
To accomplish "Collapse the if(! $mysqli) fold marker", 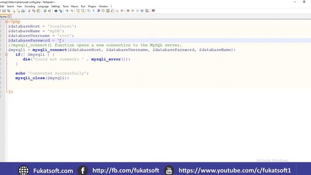I will click(x=6, y=54).
